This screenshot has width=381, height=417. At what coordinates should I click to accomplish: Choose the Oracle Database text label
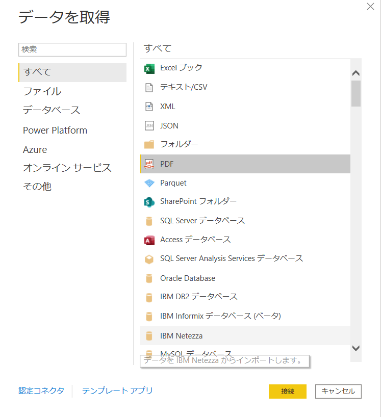[188, 278]
